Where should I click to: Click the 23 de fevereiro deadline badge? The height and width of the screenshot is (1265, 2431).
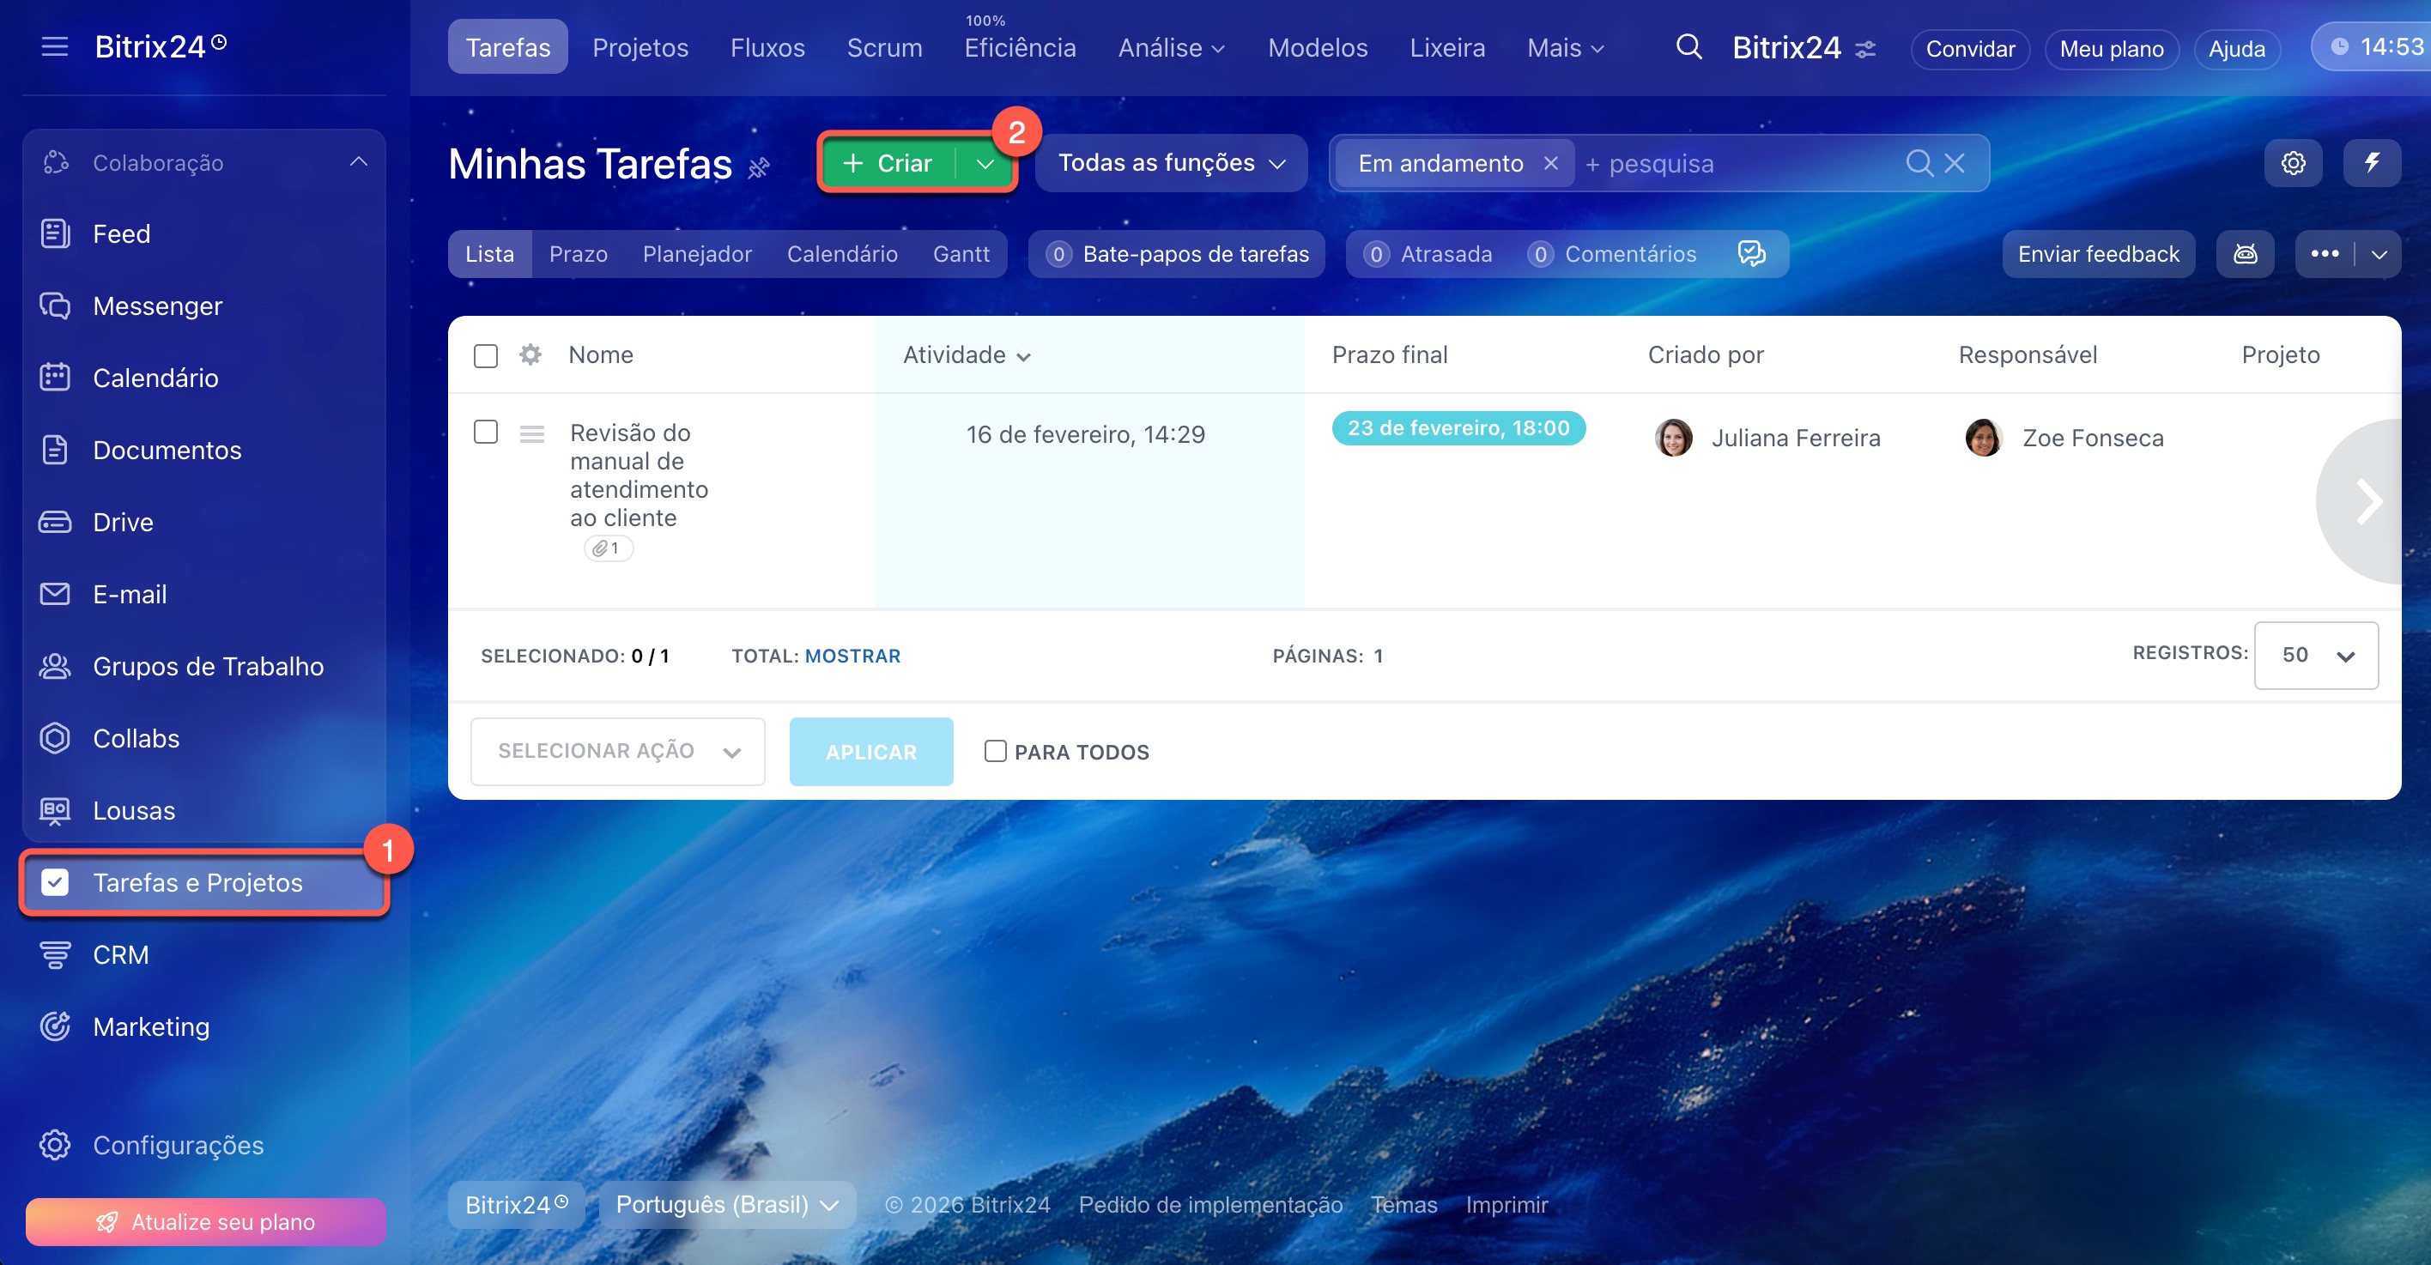tap(1458, 428)
